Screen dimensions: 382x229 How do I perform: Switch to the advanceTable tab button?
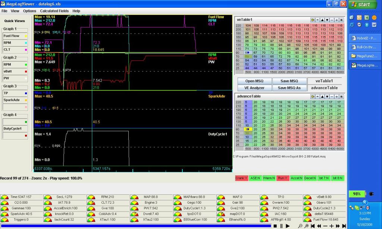click(x=324, y=88)
